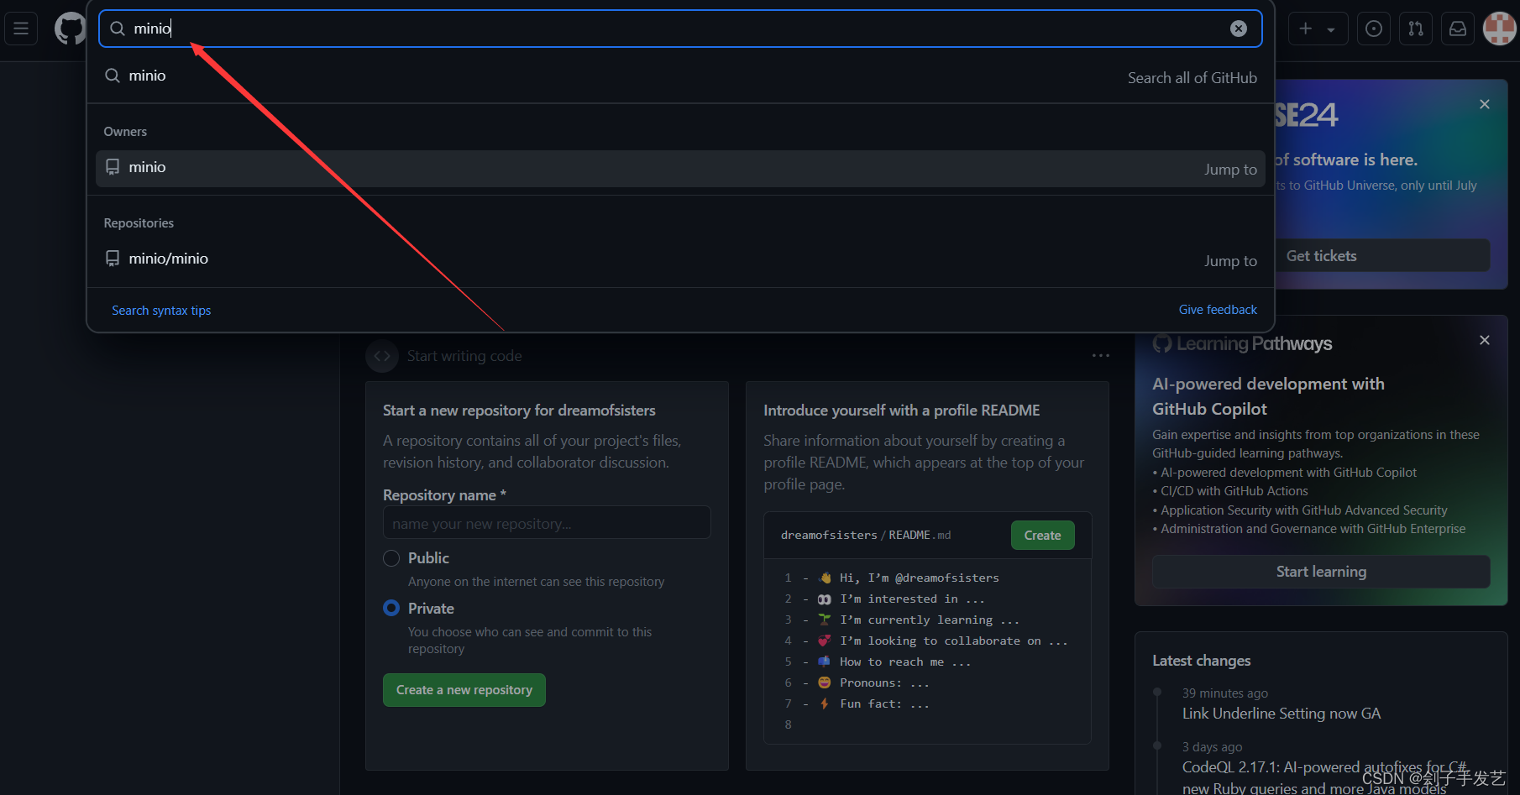Click the magnifier icon in search field

click(118, 29)
